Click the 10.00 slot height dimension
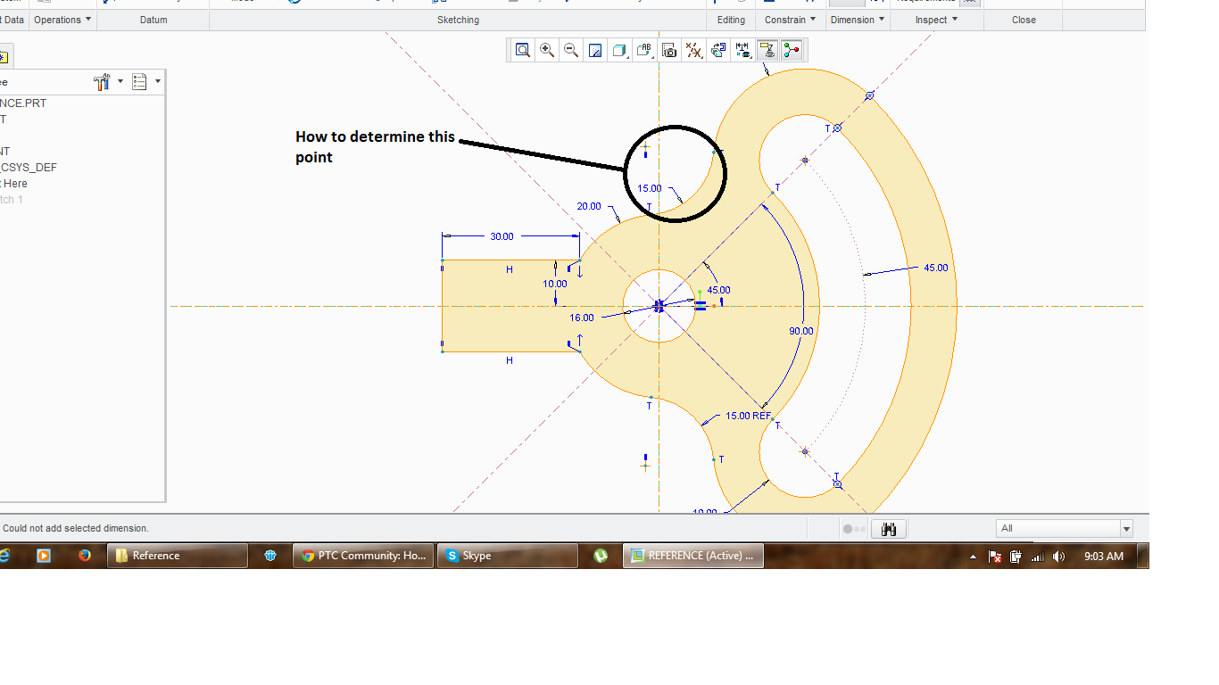 pos(555,284)
